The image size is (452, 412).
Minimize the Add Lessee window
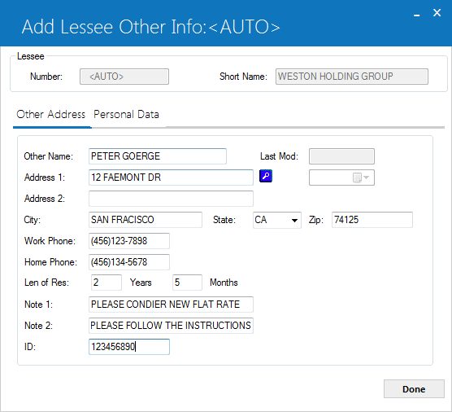click(416, 14)
